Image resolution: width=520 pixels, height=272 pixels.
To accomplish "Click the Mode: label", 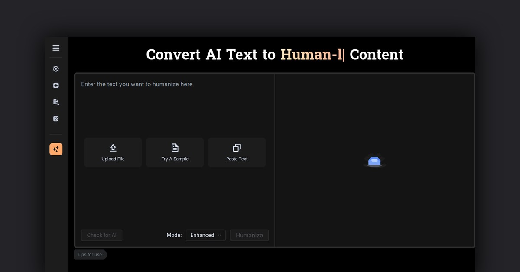I will [x=174, y=235].
